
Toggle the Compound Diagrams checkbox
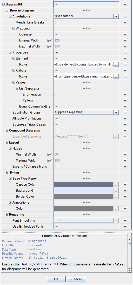pyautogui.click(x=57, y=130)
